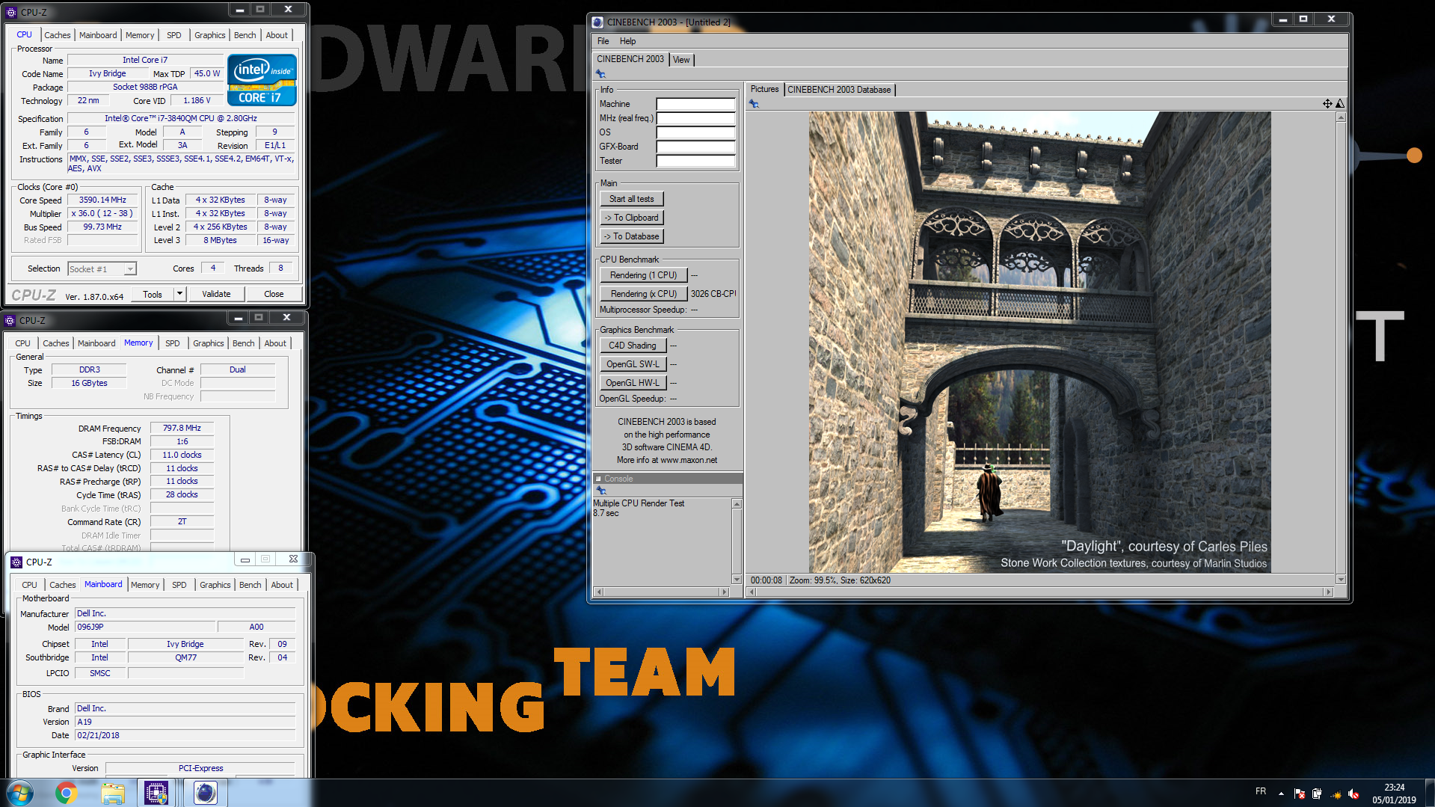Run Rendering (1 CPU) benchmark
Image resolution: width=1435 pixels, height=807 pixels.
pyautogui.click(x=643, y=275)
